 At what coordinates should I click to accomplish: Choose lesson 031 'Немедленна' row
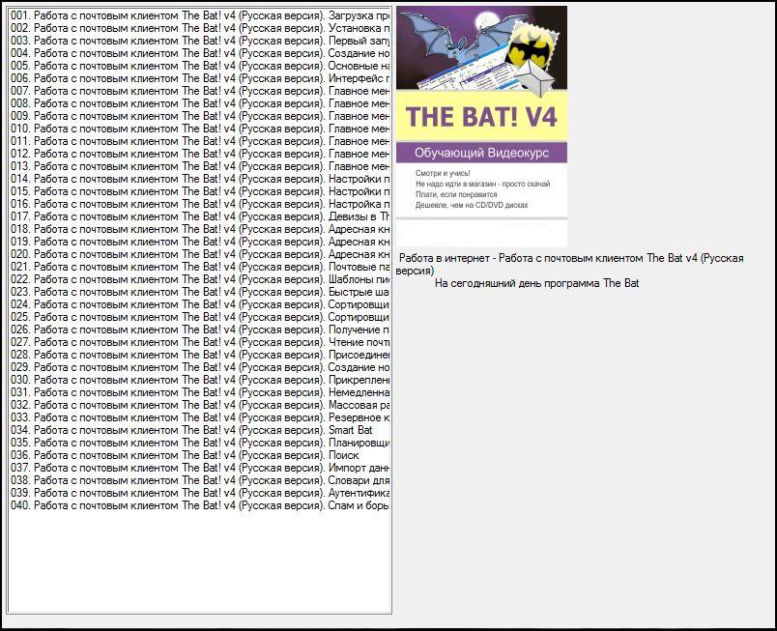point(200,391)
